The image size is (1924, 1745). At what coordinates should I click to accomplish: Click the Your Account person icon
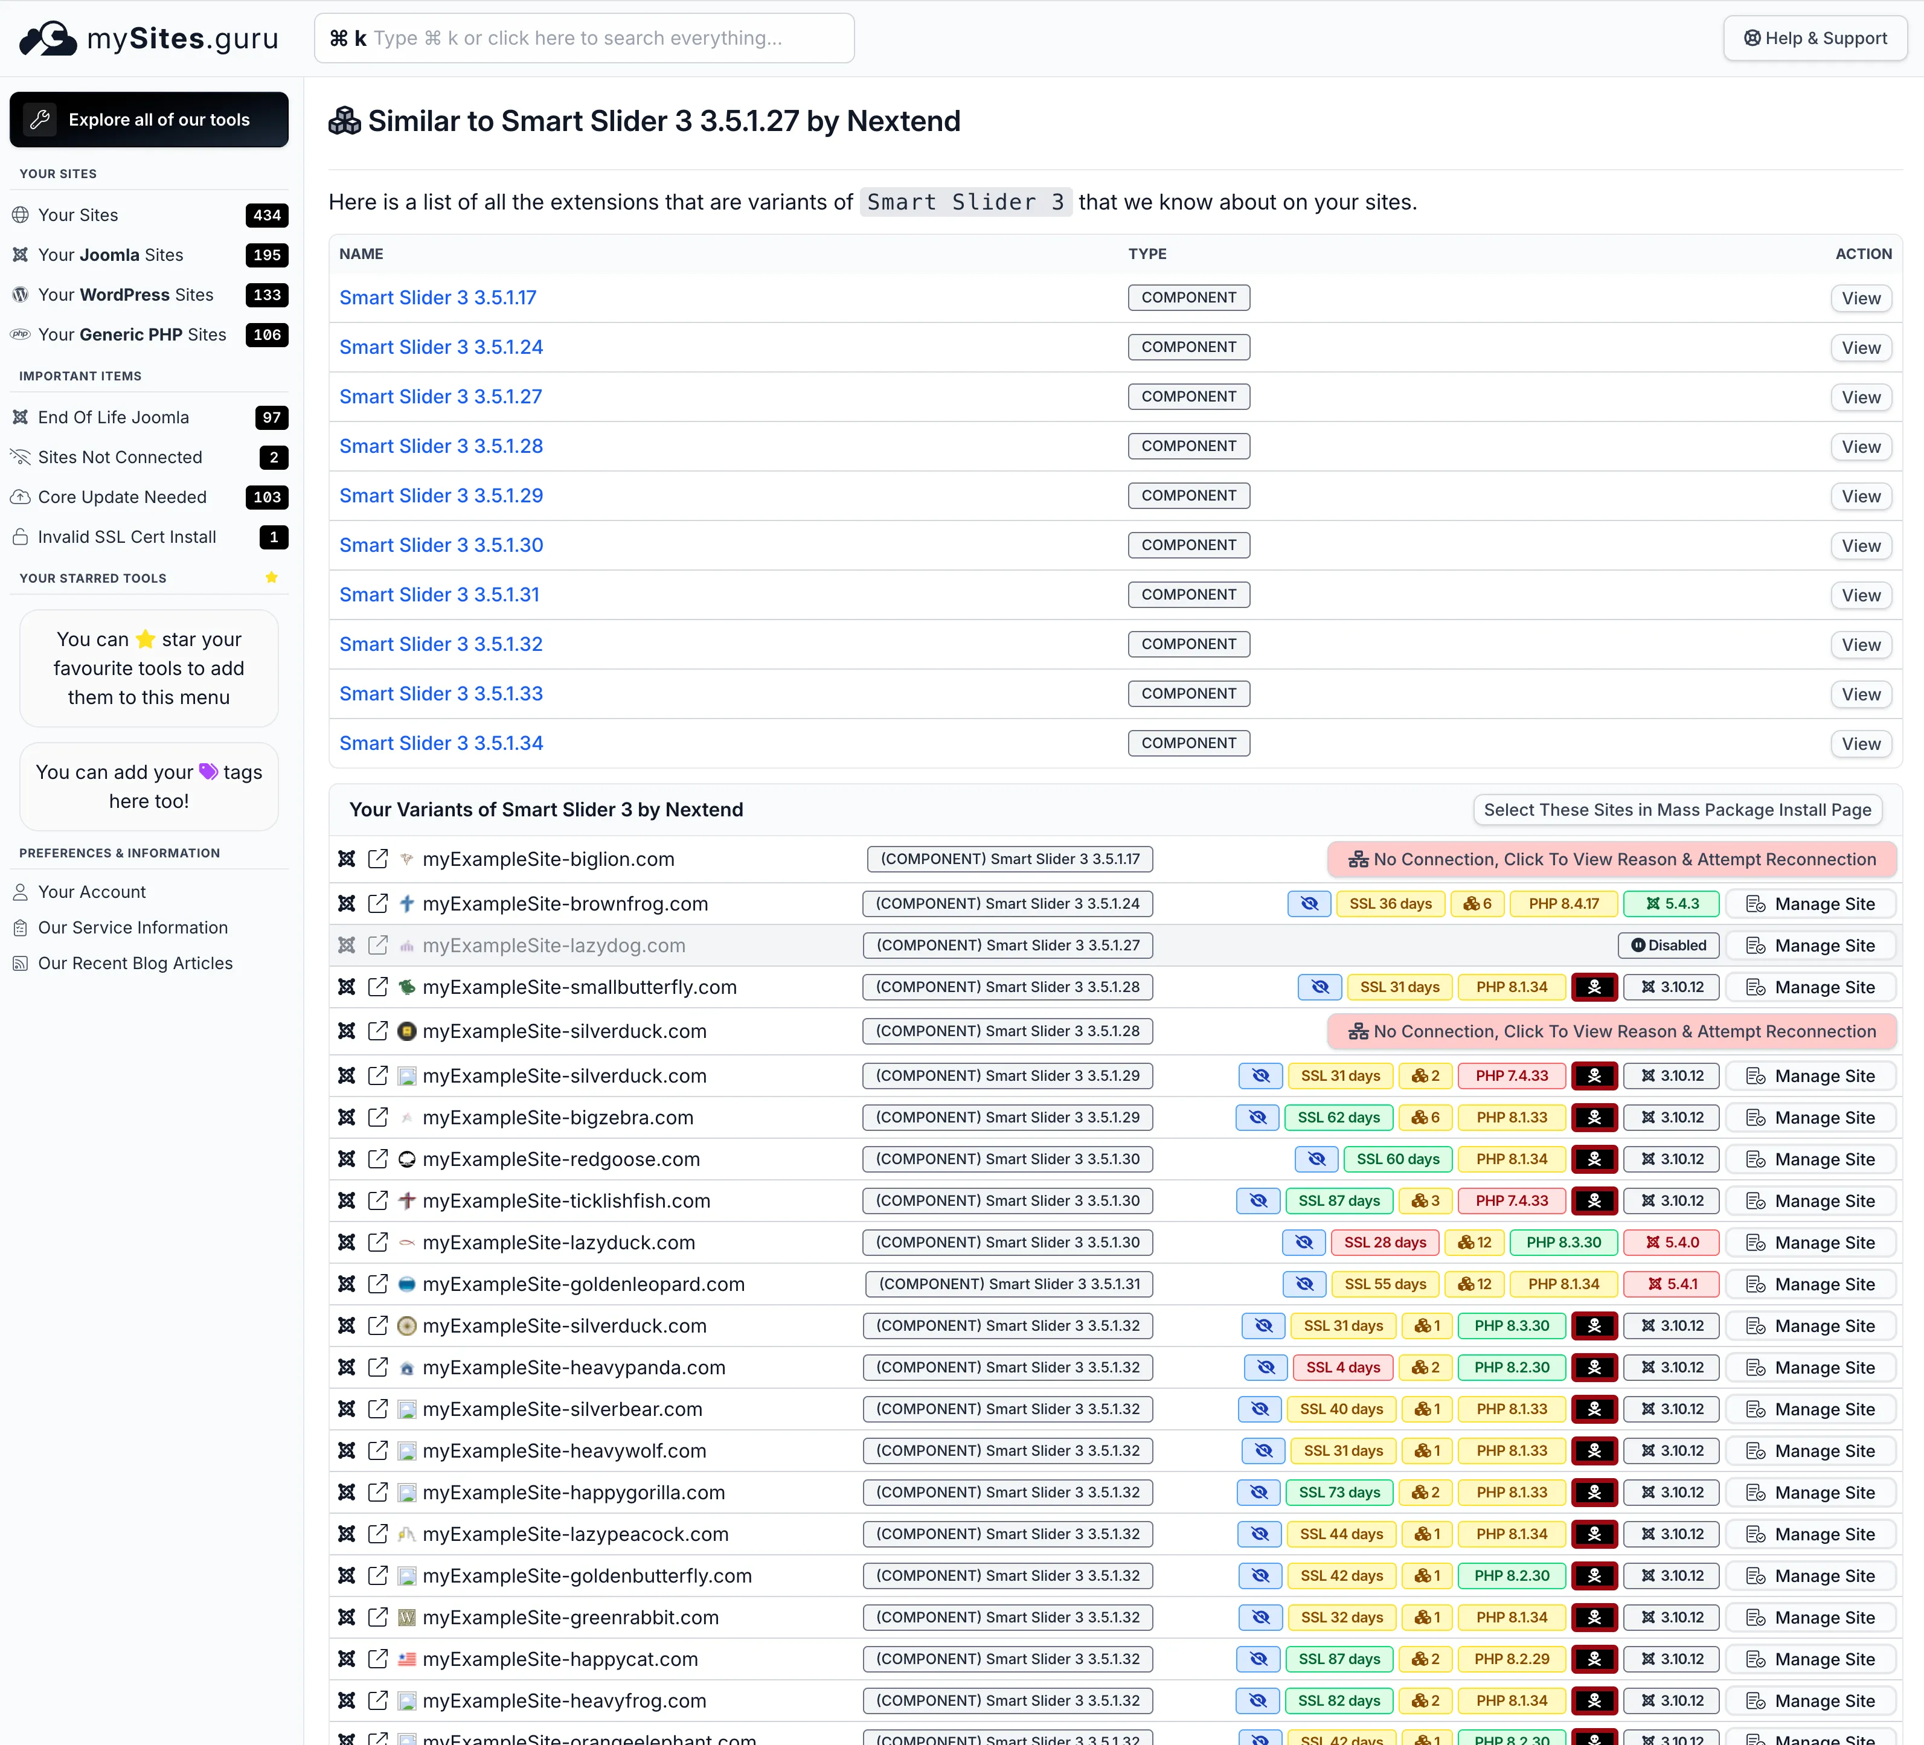click(21, 892)
